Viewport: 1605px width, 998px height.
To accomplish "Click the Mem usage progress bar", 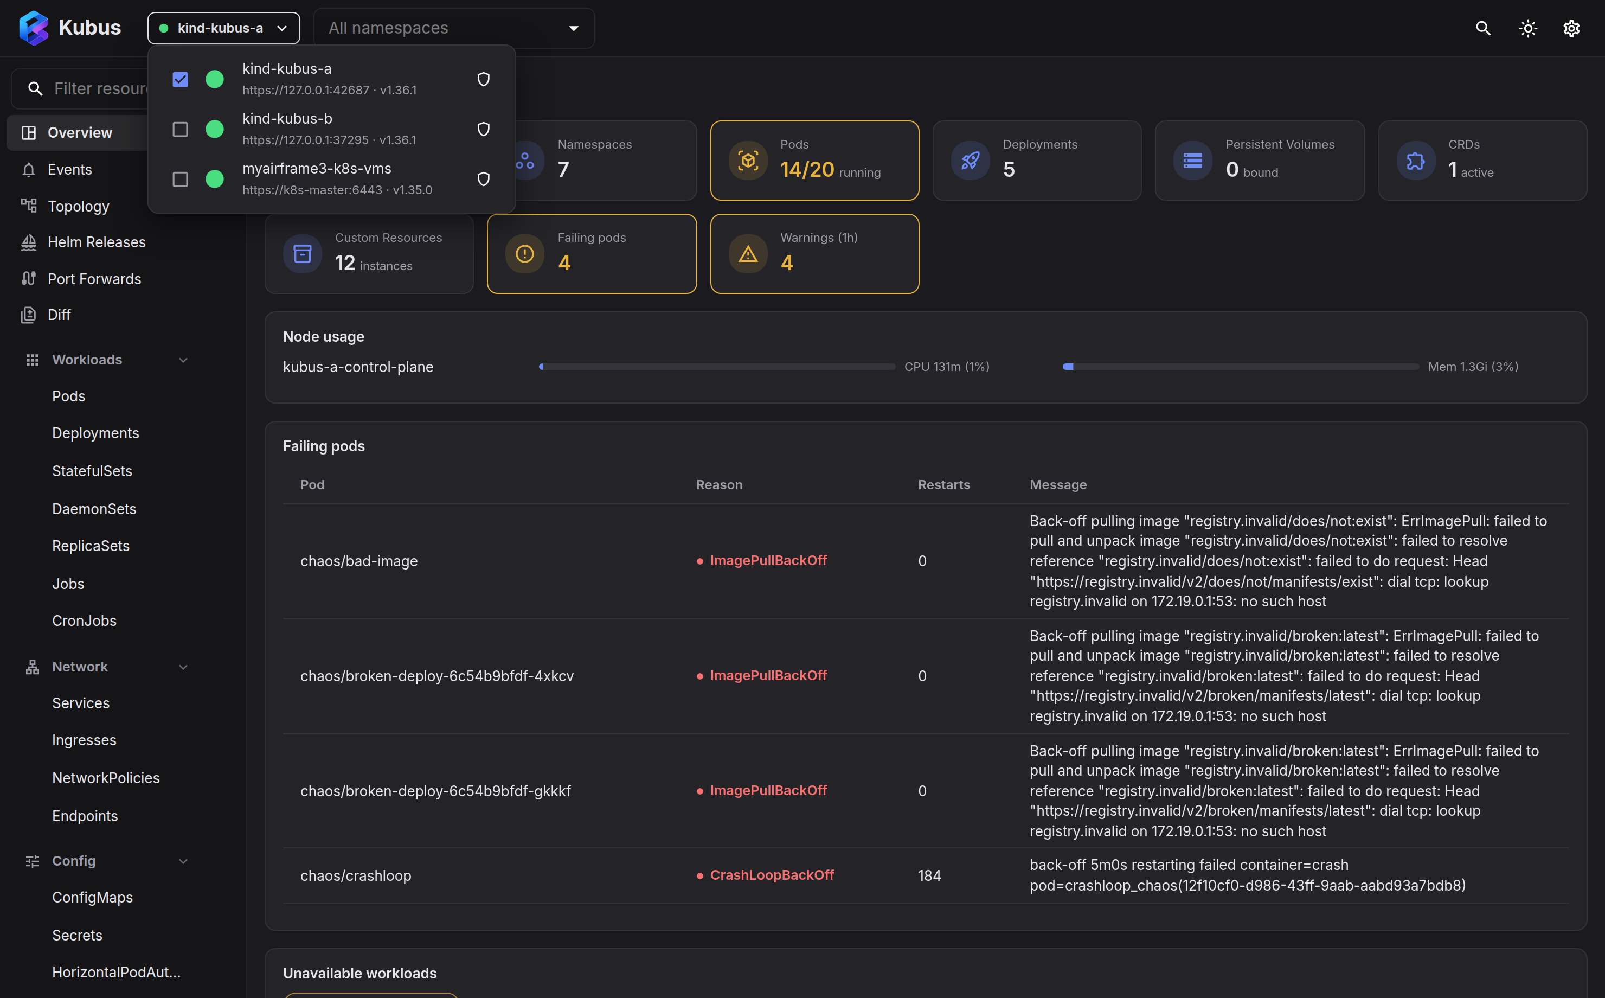I will coord(1240,366).
